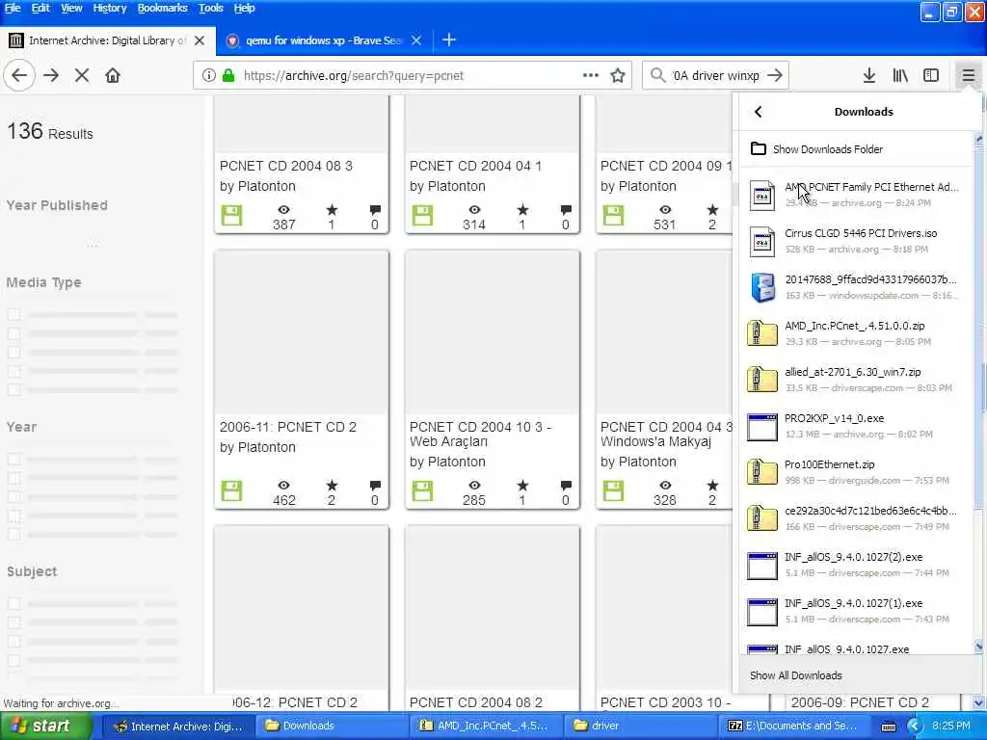Click the search bar magnifier icon
The image size is (987, 740).
657,75
